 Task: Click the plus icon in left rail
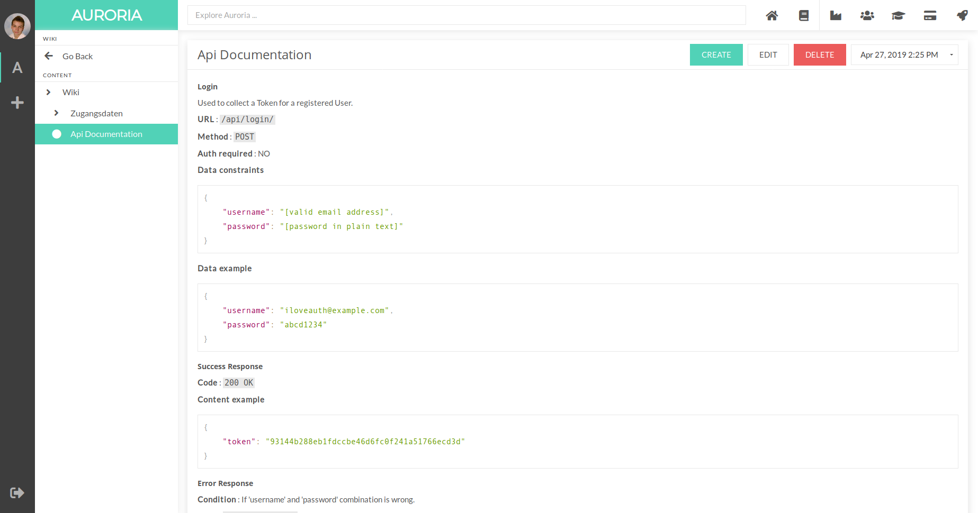coord(17,103)
